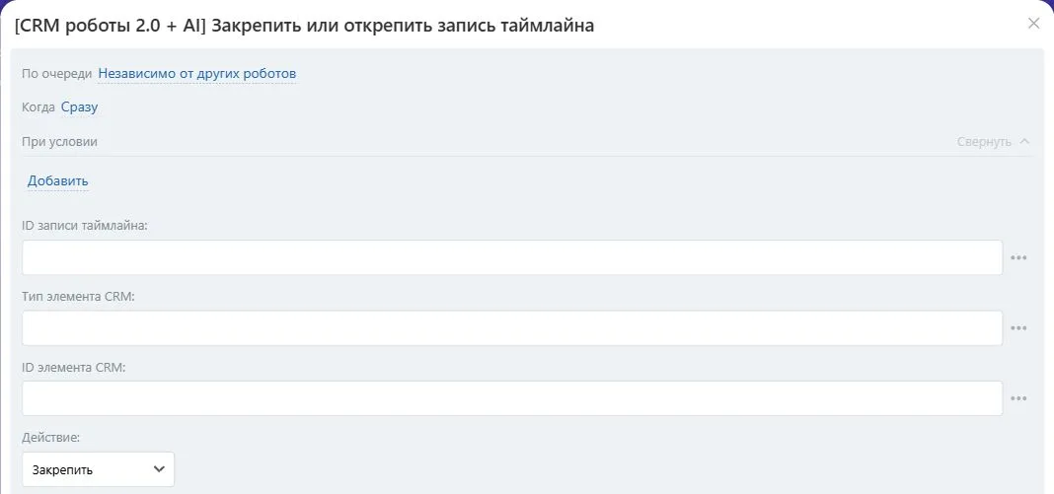Click the ID записи таймлайна label
Screen dimensions: 1054x494
click(x=85, y=226)
